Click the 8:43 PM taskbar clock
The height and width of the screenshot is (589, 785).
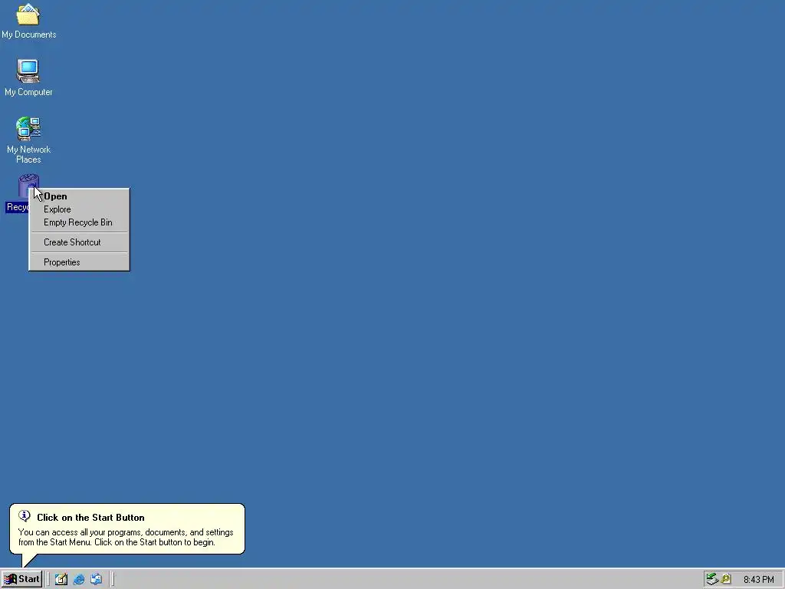coord(758,580)
